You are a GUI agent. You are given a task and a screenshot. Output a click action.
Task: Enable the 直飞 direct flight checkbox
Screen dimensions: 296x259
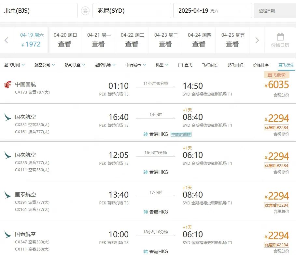point(180,65)
